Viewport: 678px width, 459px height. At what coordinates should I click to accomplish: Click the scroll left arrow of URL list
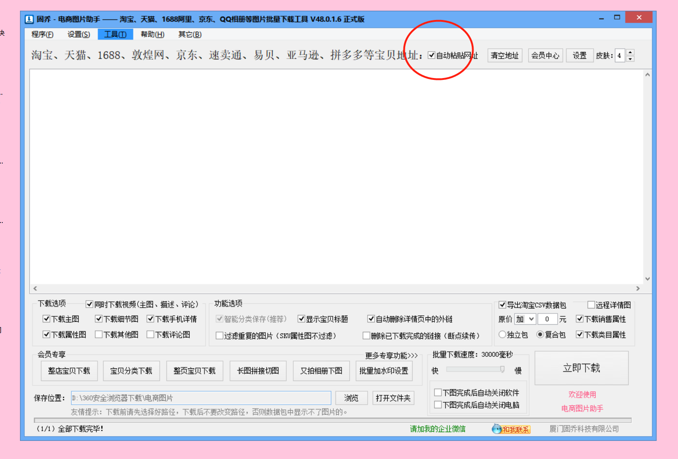(x=35, y=289)
